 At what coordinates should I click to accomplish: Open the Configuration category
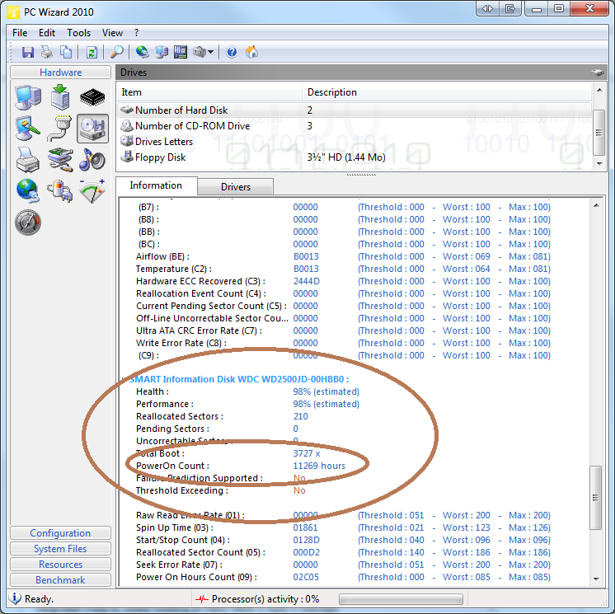tap(60, 533)
